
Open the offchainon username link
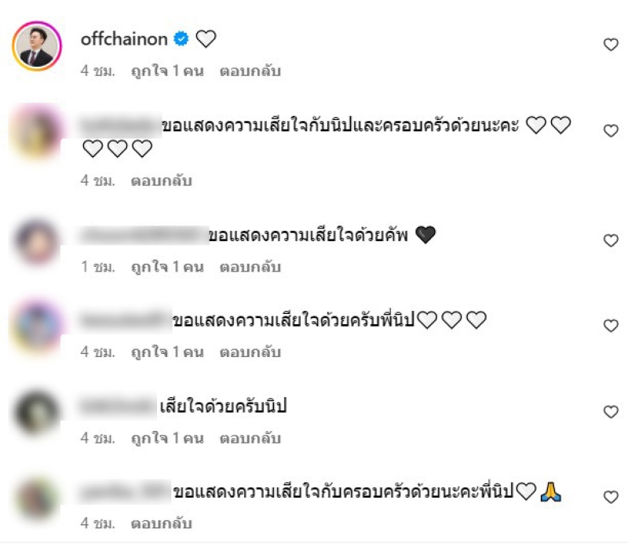(x=124, y=38)
